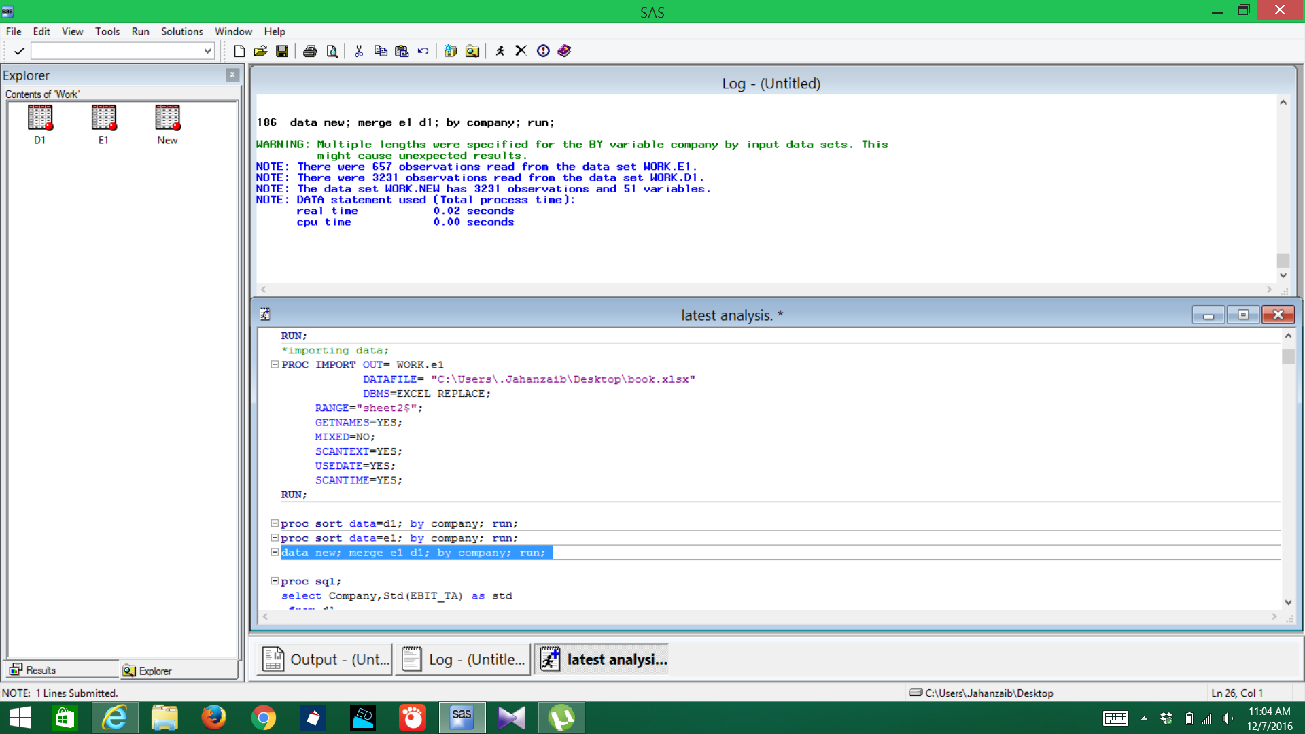1305x734 pixels.
Task: Click the Break exclamation icon
Action: click(543, 51)
